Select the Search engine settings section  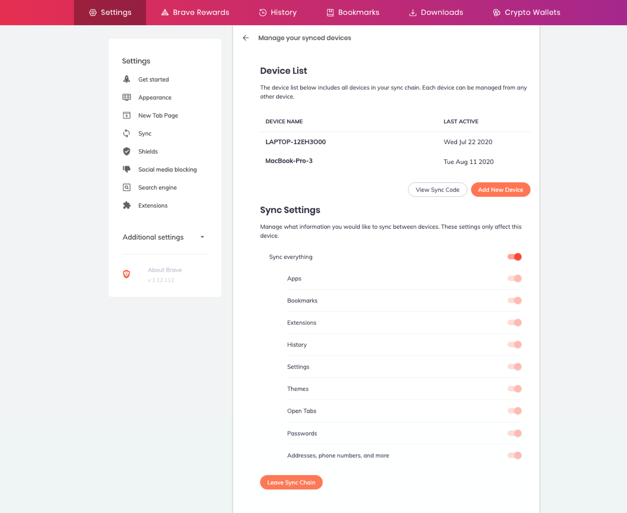point(157,187)
